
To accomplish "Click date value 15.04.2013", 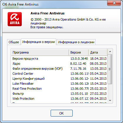I will coord(98,84).
